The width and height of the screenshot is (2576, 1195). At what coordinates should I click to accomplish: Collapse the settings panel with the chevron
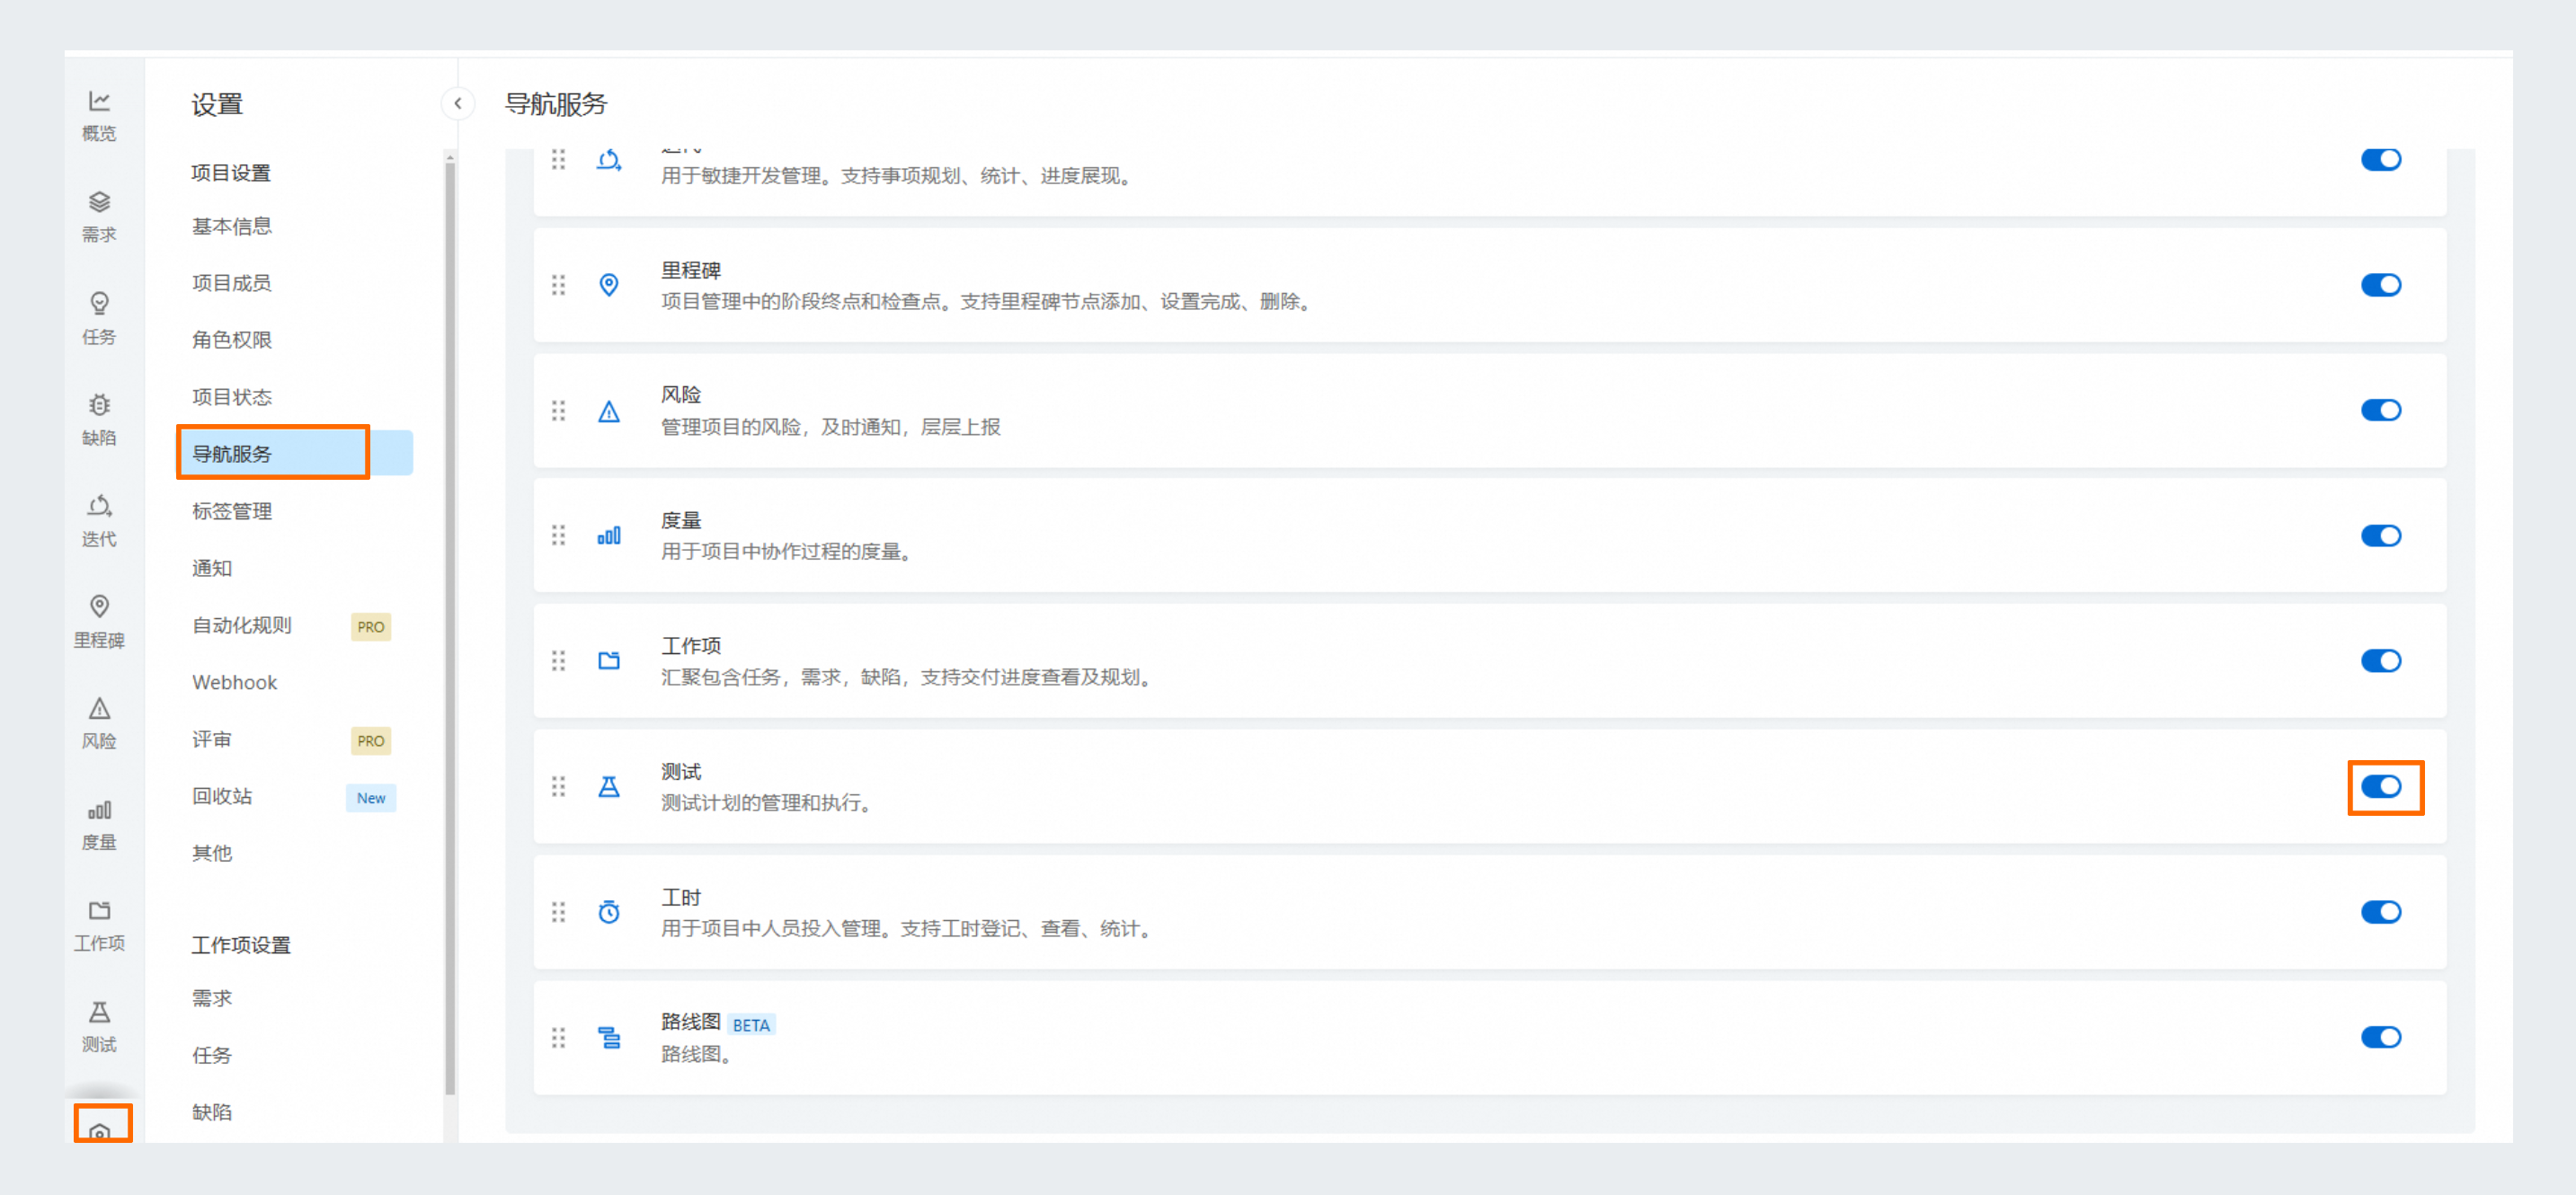(457, 103)
